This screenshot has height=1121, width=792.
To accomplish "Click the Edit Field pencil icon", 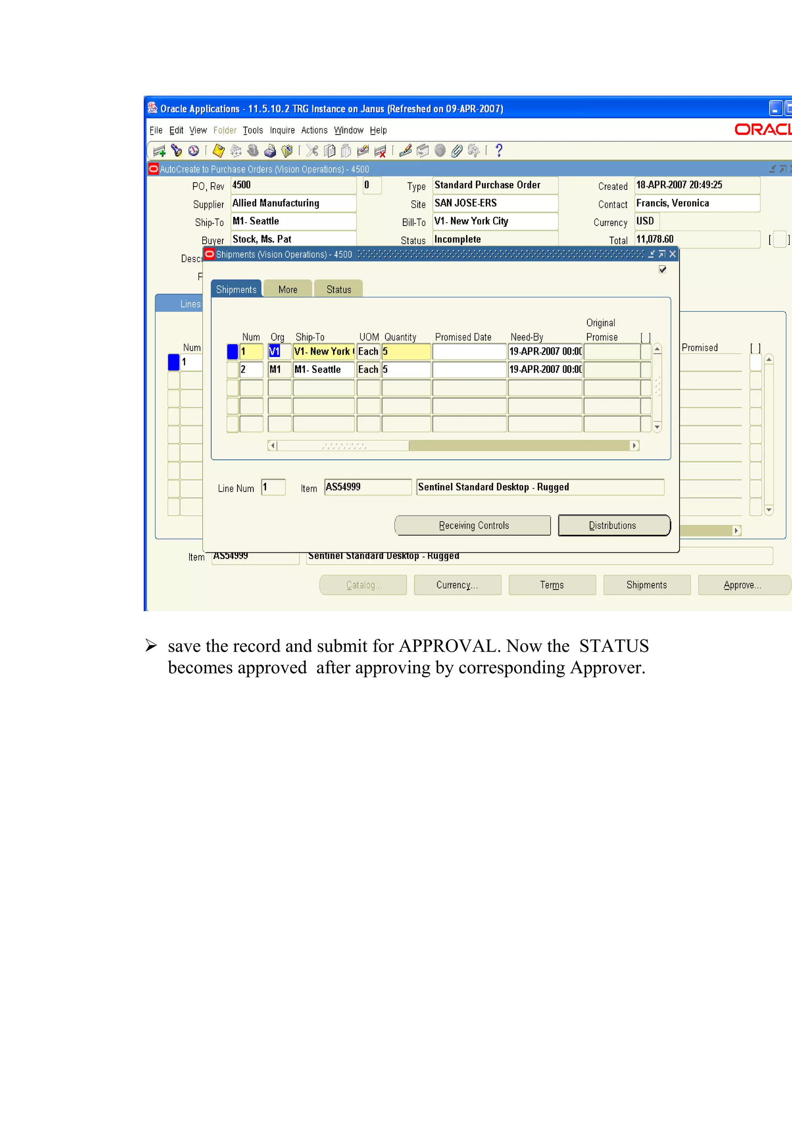I will click(406, 151).
